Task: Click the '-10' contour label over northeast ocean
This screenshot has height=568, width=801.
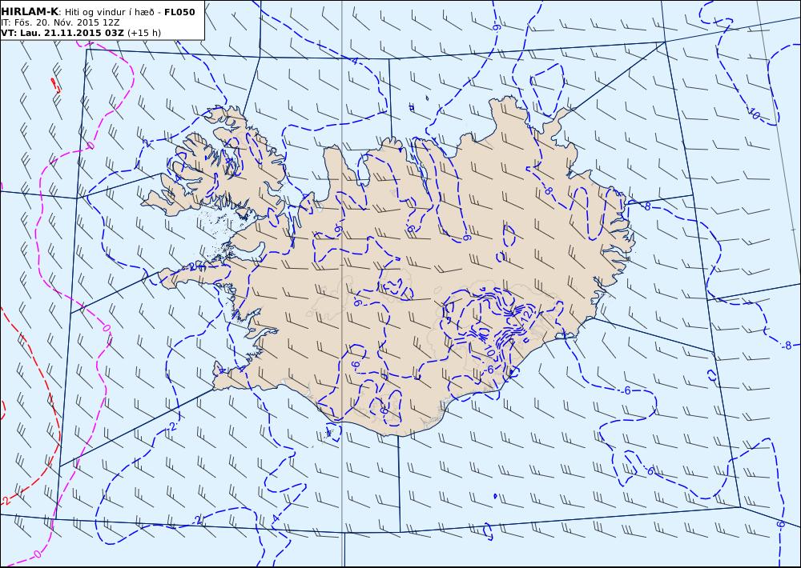Action: [x=754, y=114]
